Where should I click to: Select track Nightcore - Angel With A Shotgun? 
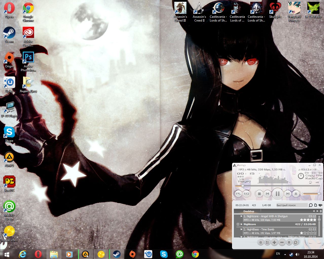pyautogui.click(x=280, y=218)
